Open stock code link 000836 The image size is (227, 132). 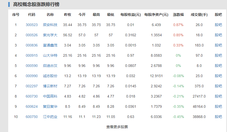tap(32, 45)
